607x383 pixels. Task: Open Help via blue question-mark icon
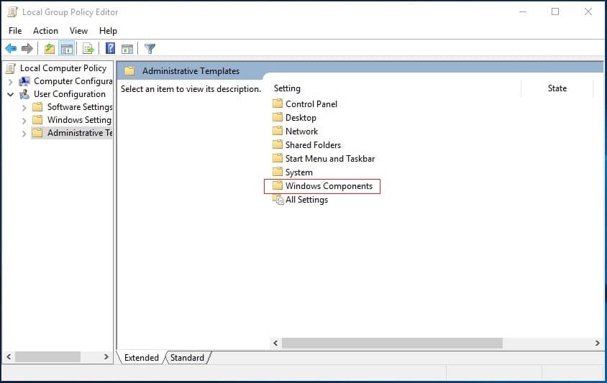click(x=110, y=48)
